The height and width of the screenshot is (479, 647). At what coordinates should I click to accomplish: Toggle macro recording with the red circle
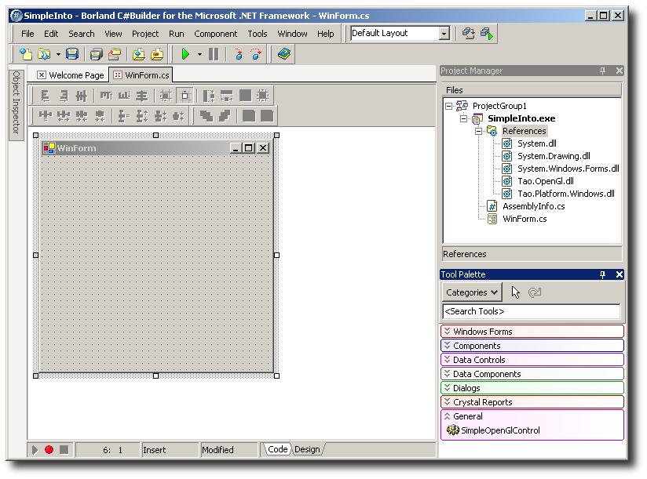click(x=49, y=450)
